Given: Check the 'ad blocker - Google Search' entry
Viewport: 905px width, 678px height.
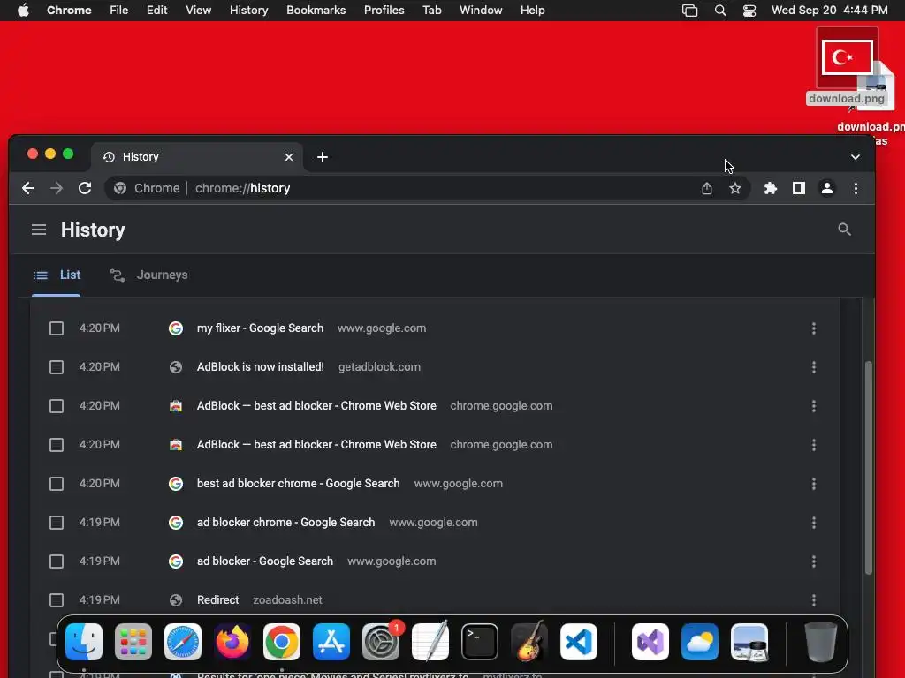Looking at the screenshot, I should (x=57, y=561).
